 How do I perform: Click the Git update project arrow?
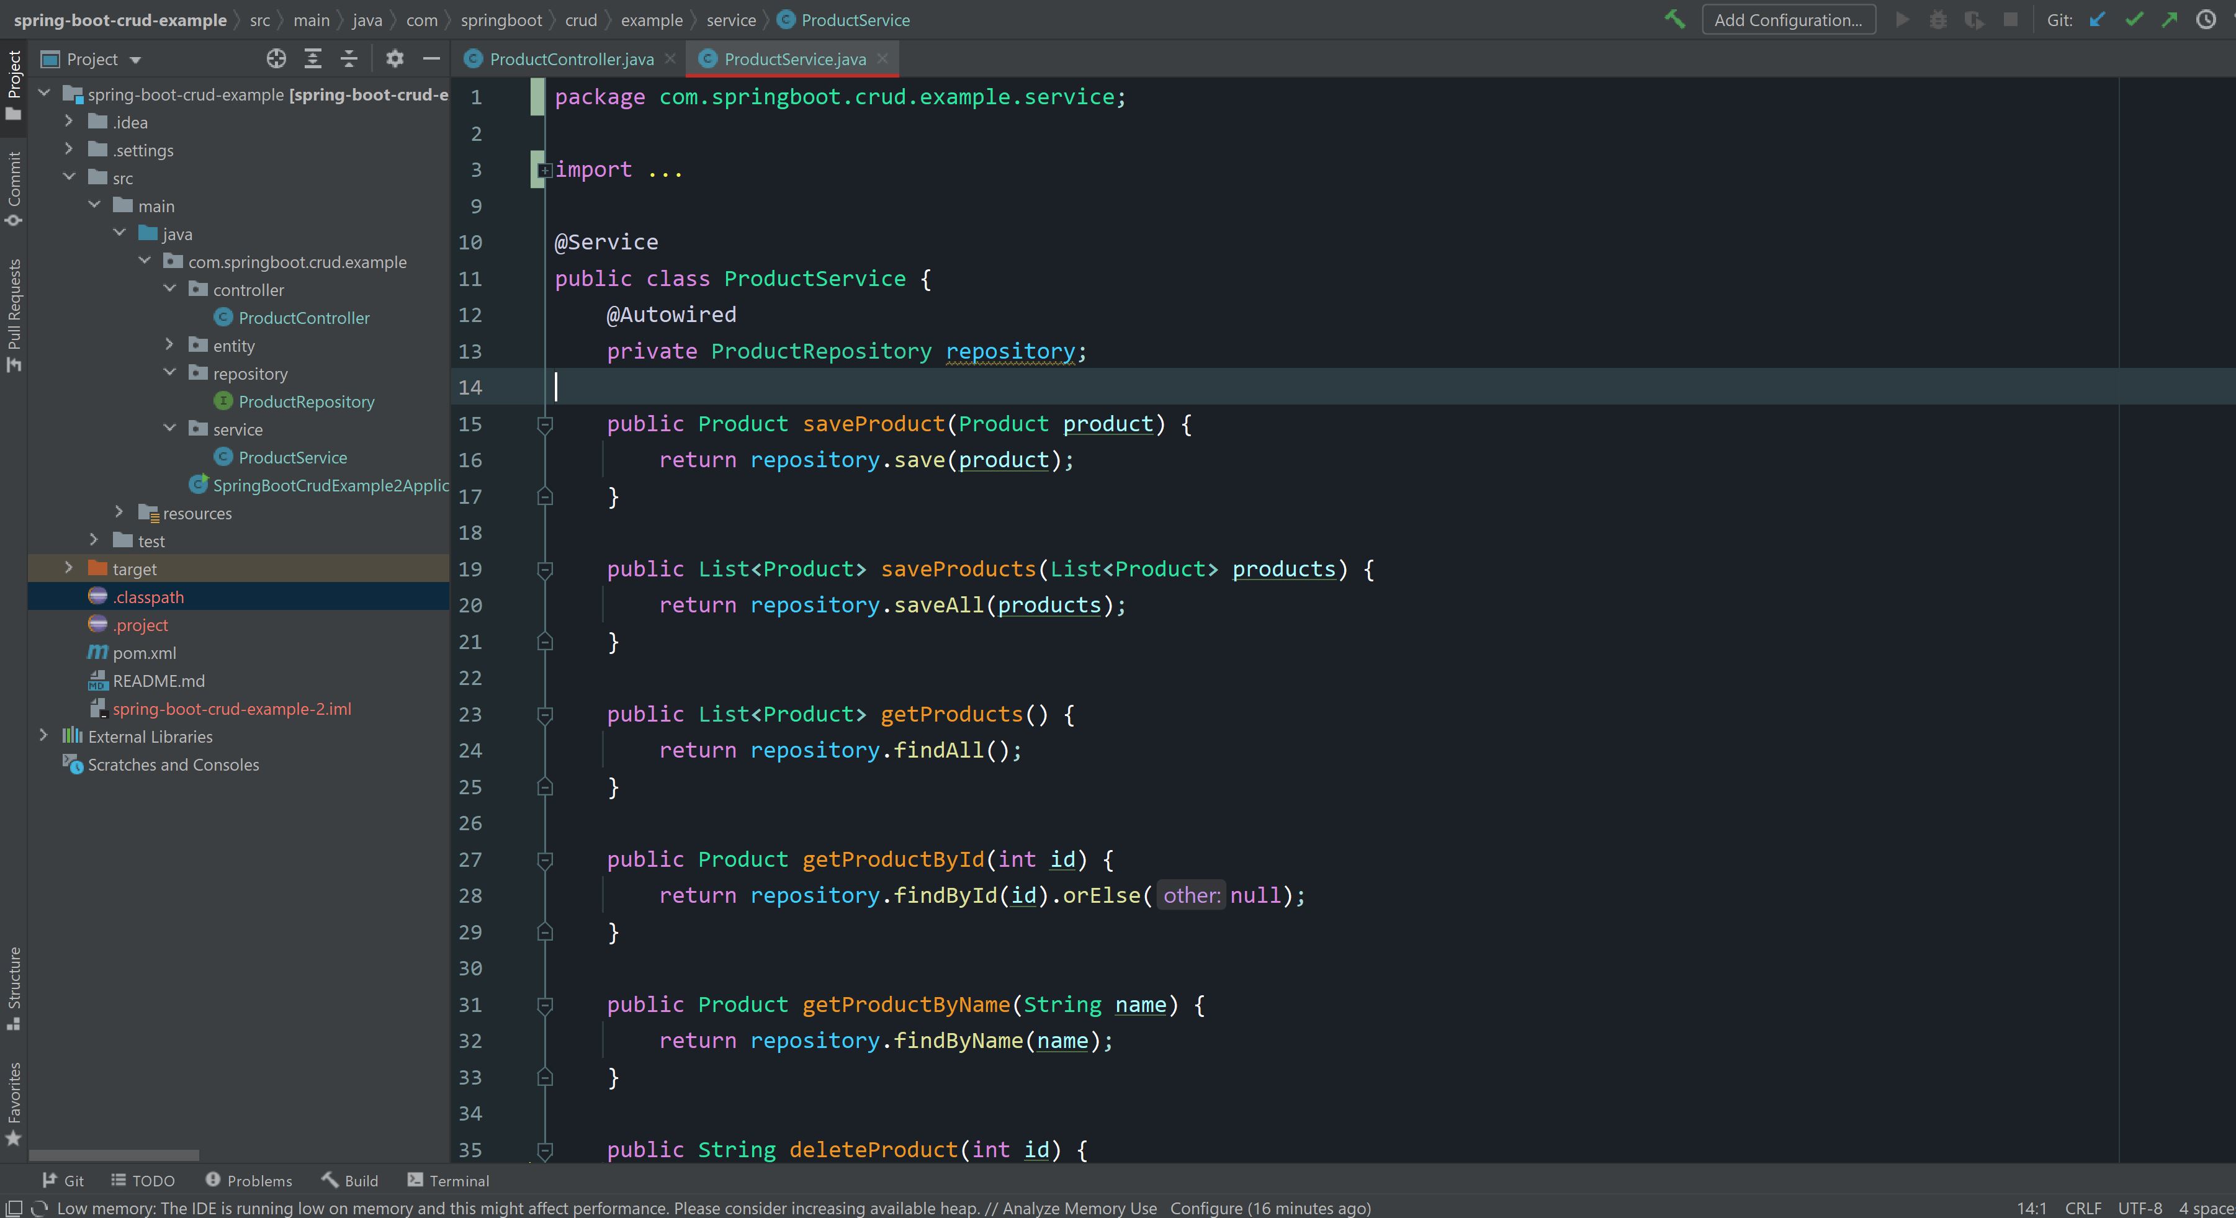coord(2097,19)
